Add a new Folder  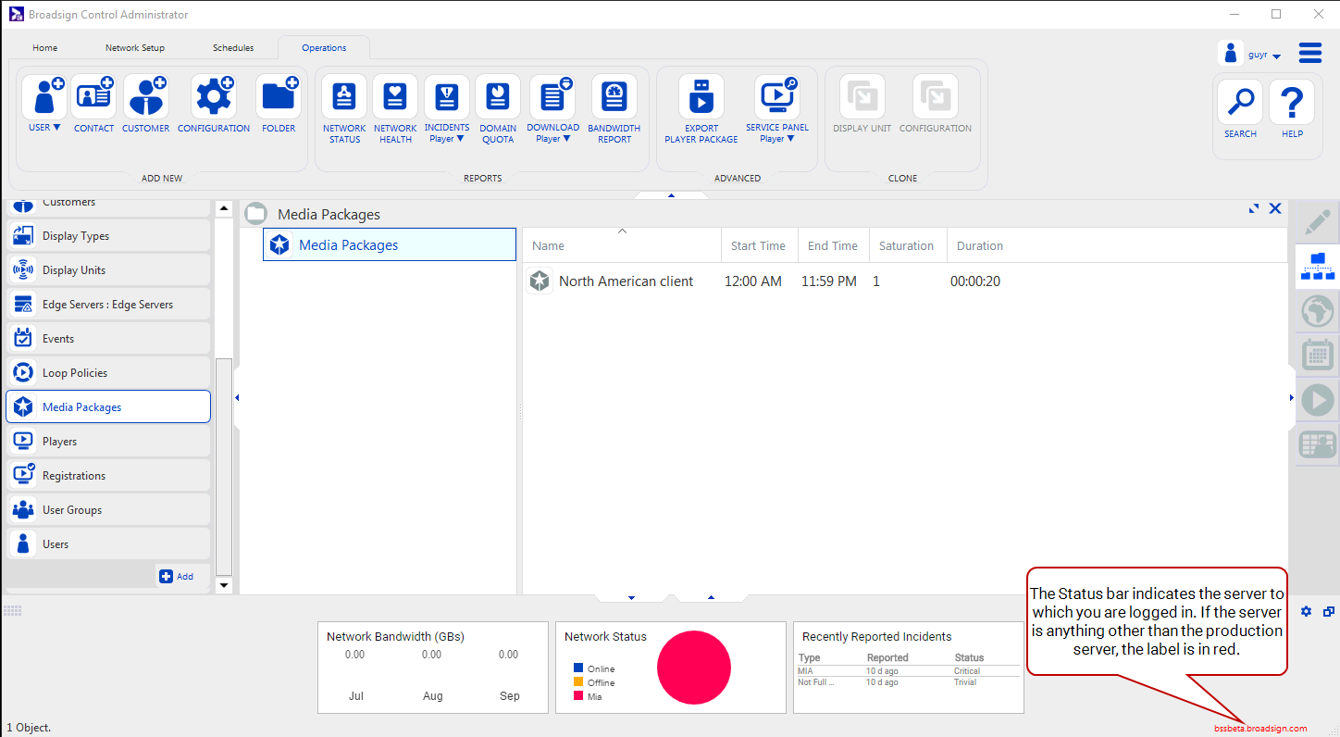click(279, 105)
